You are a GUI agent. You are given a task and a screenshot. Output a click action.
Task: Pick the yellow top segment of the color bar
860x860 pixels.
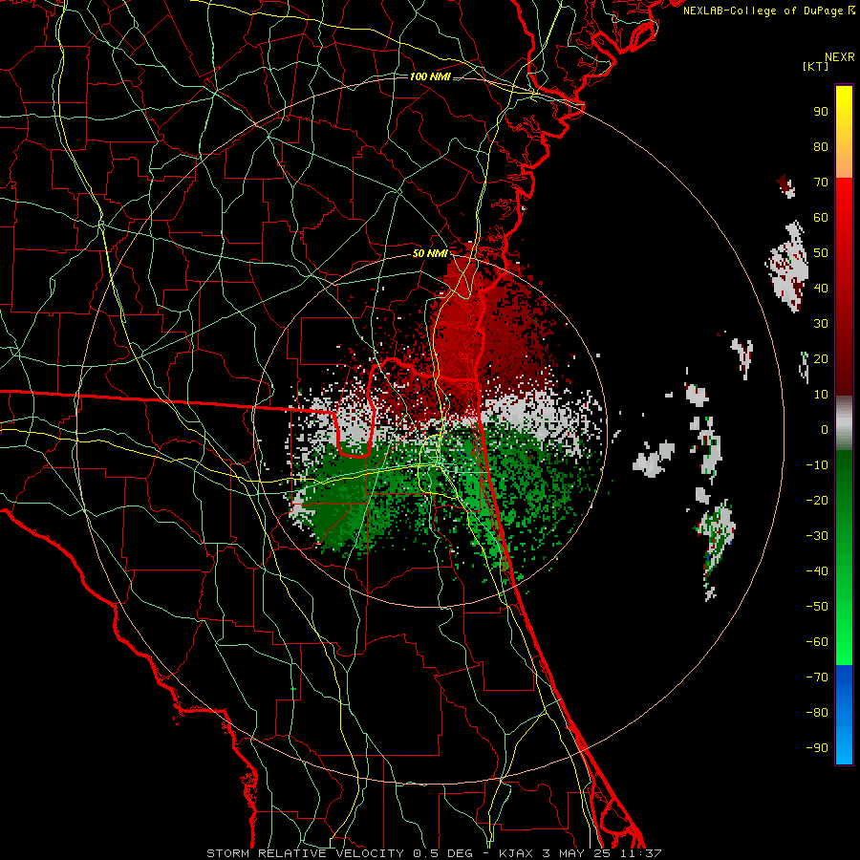(844, 132)
